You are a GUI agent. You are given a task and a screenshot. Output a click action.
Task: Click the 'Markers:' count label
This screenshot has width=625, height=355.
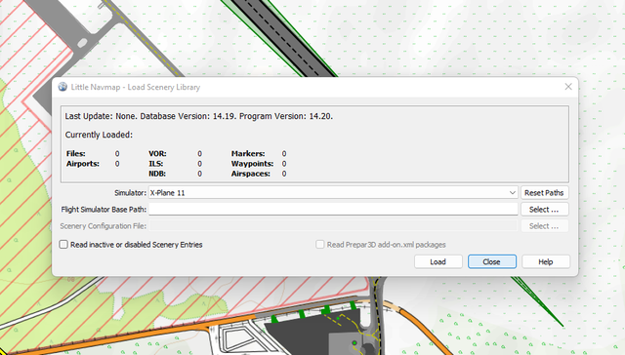coord(248,154)
